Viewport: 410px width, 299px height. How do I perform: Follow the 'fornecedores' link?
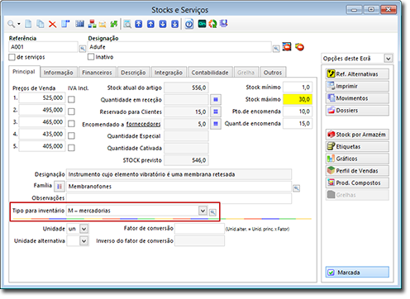pyautogui.click(x=143, y=124)
